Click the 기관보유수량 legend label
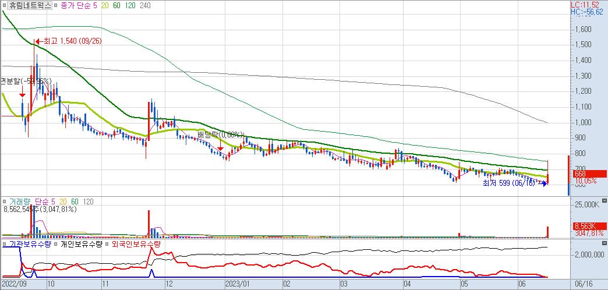Screen dimensions: 608x290 30,244
